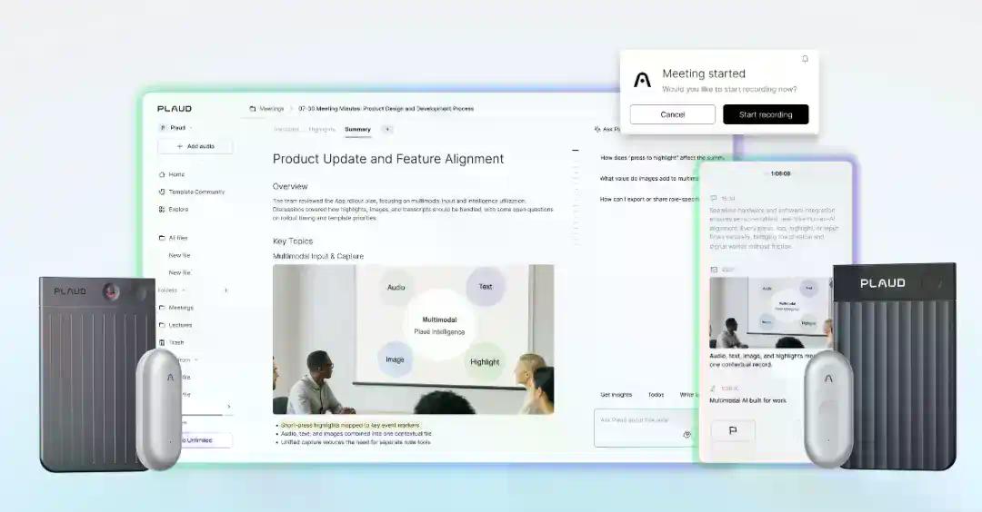Screen dimensions: 982x512
Task: Add a new folder with plus icon
Action: coord(226,290)
